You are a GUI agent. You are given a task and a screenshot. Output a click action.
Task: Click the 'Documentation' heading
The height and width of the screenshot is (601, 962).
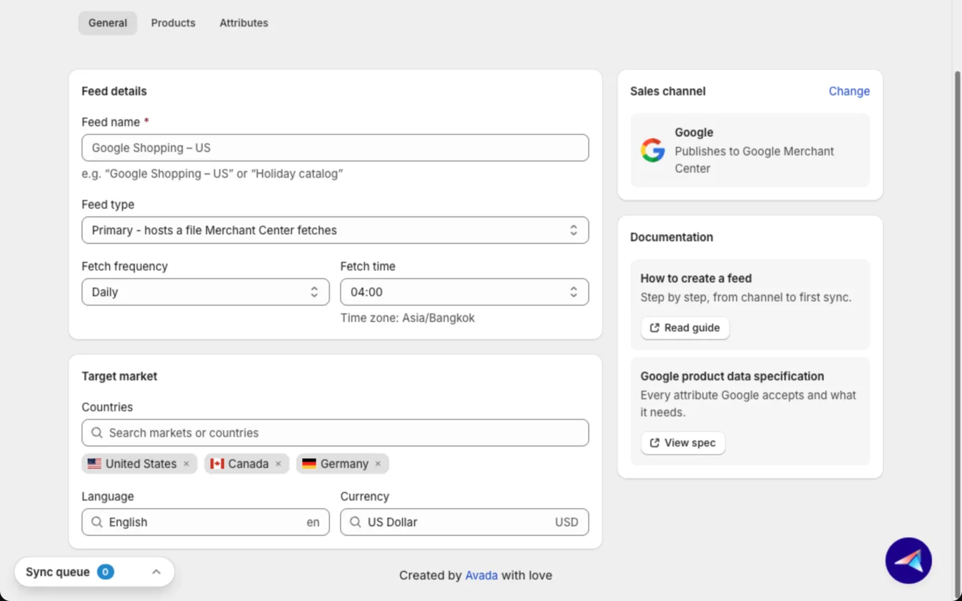[x=671, y=237]
